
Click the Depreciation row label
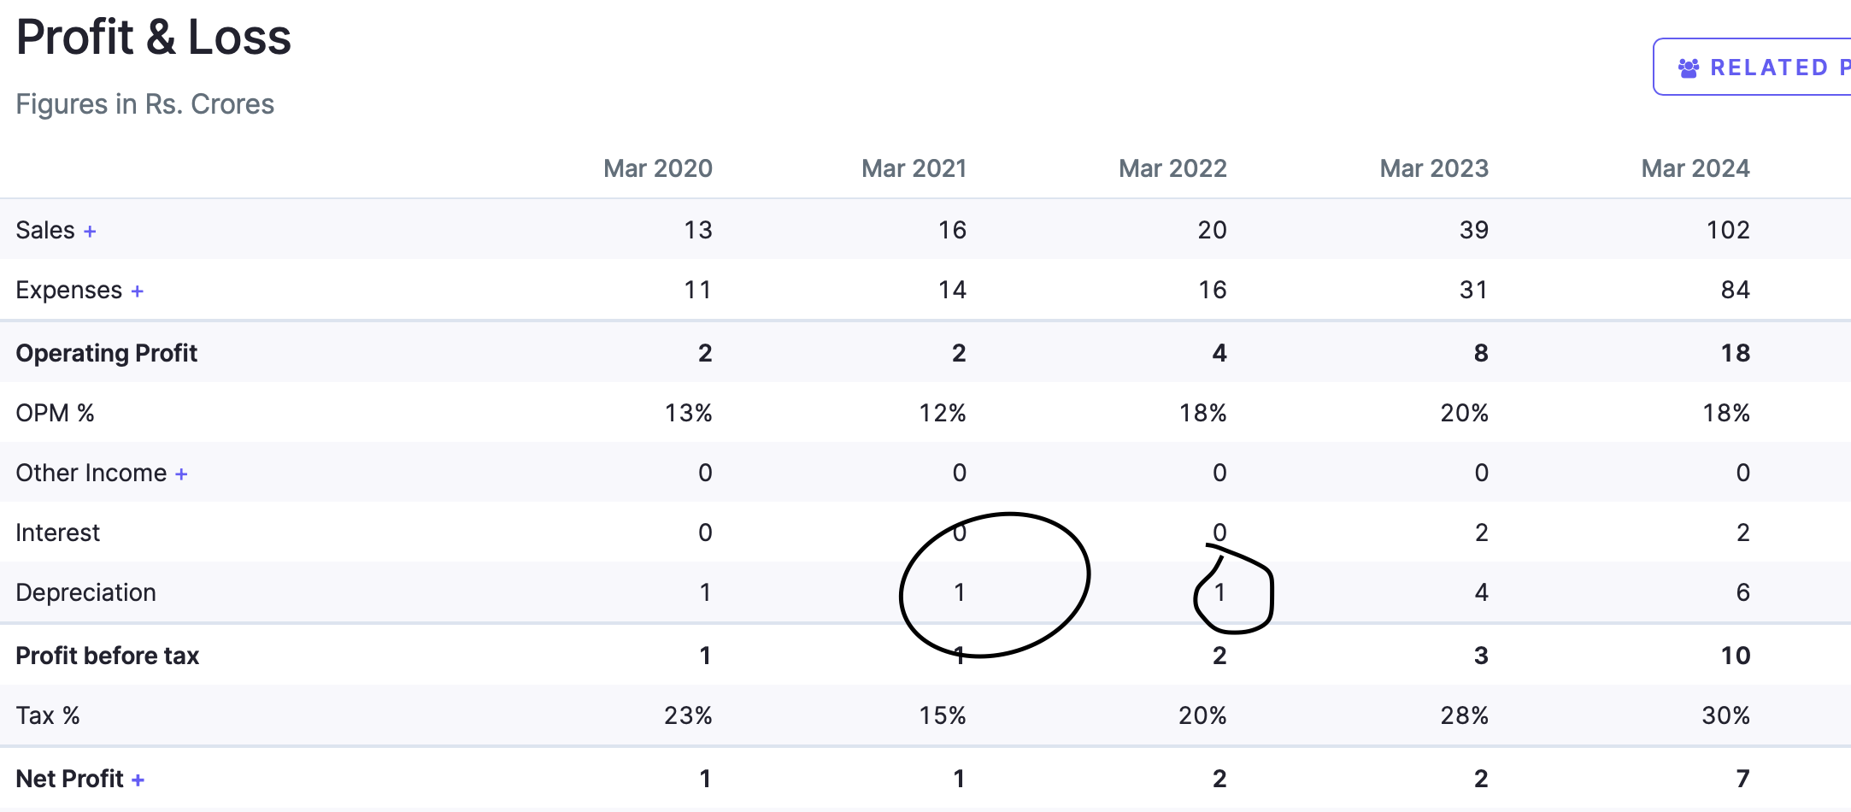[85, 592]
